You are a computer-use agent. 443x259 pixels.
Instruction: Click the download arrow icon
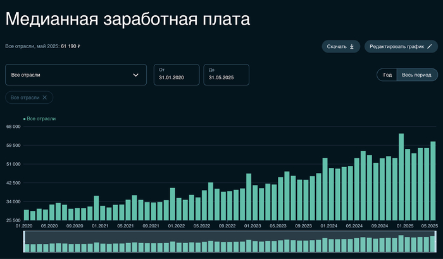[x=352, y=47]
